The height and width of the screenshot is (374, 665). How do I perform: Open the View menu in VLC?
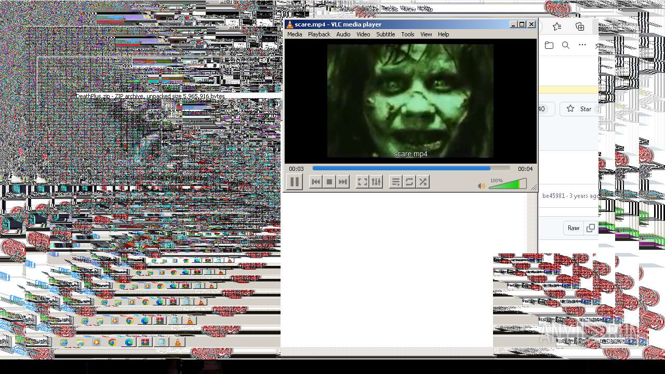click(426, 34)
